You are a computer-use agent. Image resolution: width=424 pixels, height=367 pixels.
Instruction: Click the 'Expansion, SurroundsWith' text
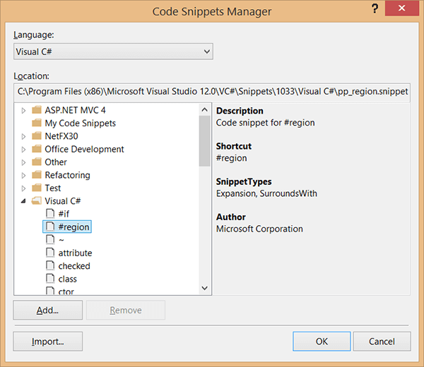tap(266, 193)
